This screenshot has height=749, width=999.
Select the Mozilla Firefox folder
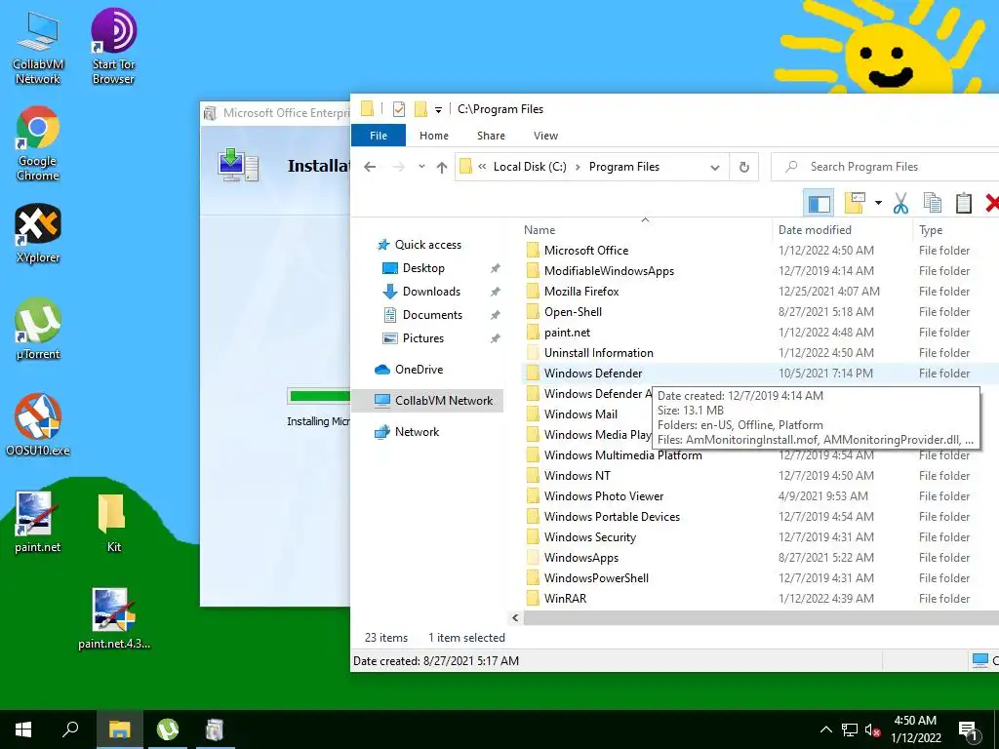[581, 292]
